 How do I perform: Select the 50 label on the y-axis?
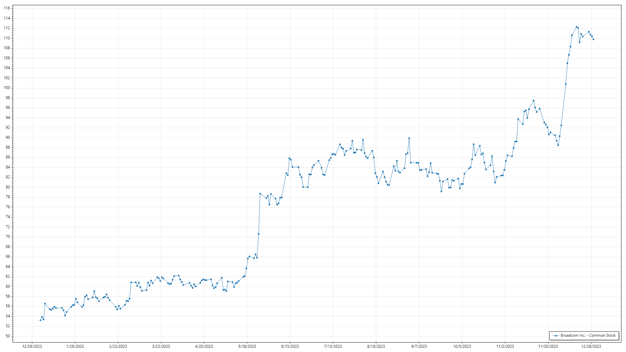8,336
